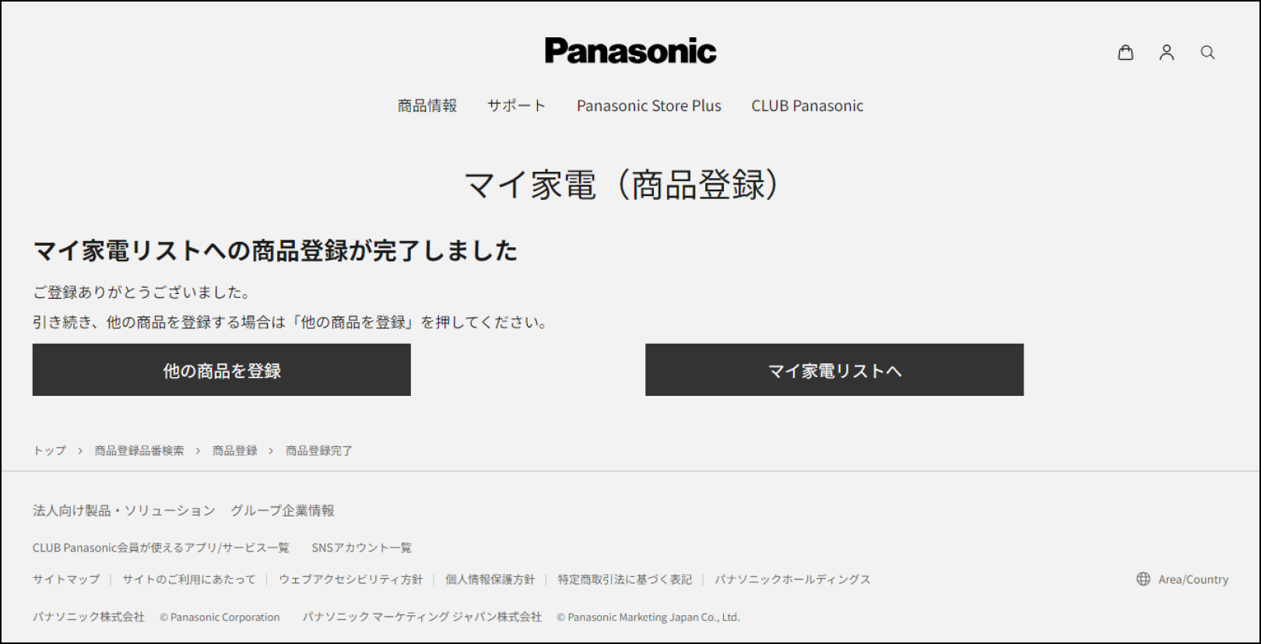This screenshot has height=644, width=1261.
Task: Open the shopping bag cart icon
Action: tap(1126, 52)
